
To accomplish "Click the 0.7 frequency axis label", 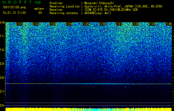I will [2, 92].
